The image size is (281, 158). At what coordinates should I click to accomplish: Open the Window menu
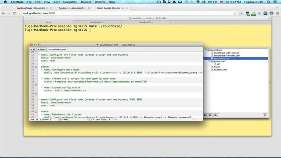[100, 2]
